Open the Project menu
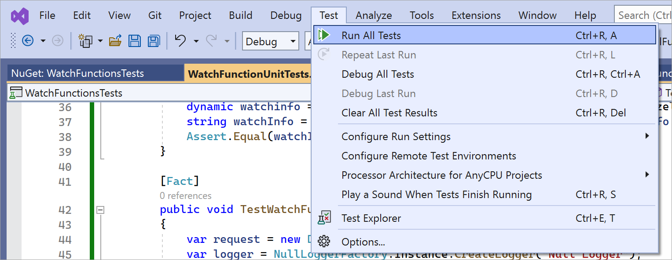 click(x=195, y=15)
